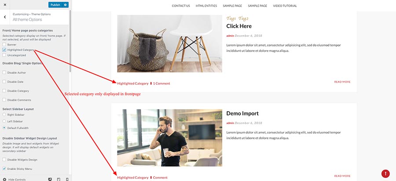
Task: Open the Contact Us menu item
Action: pos(181,6)
